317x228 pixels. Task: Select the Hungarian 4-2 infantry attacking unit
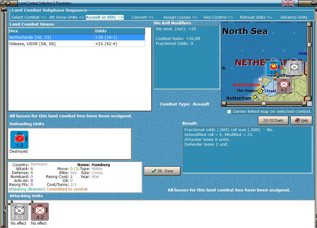(x=40, y=212)
